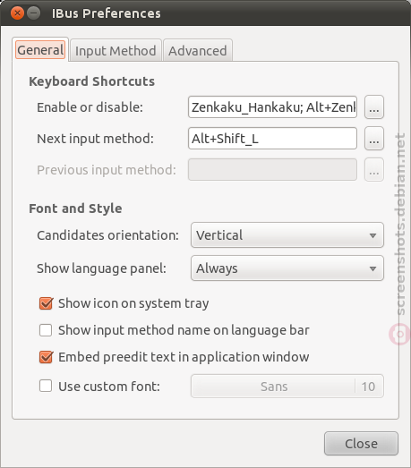
Task: Select the General tab
Action: (x=40, y=50)
